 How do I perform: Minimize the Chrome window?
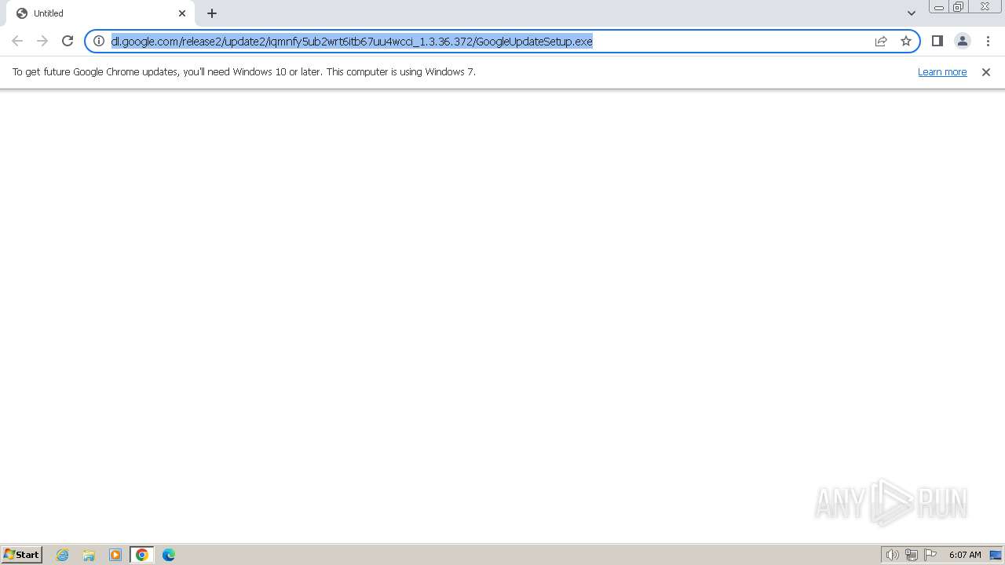(938, 7)
